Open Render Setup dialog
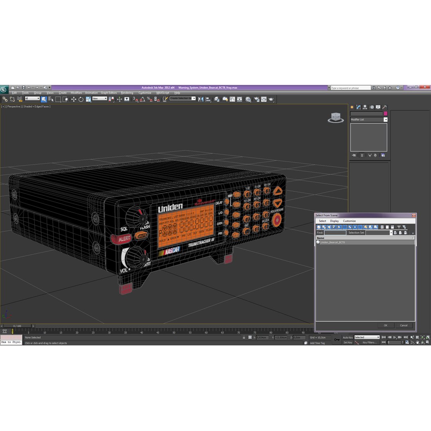 click(257, 99)
